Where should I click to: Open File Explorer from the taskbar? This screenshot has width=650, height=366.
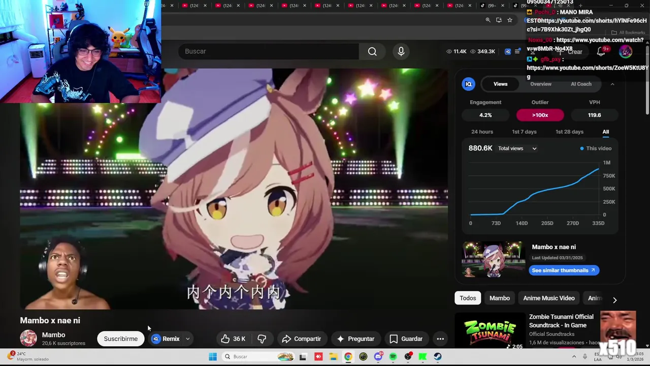(333, 357)
